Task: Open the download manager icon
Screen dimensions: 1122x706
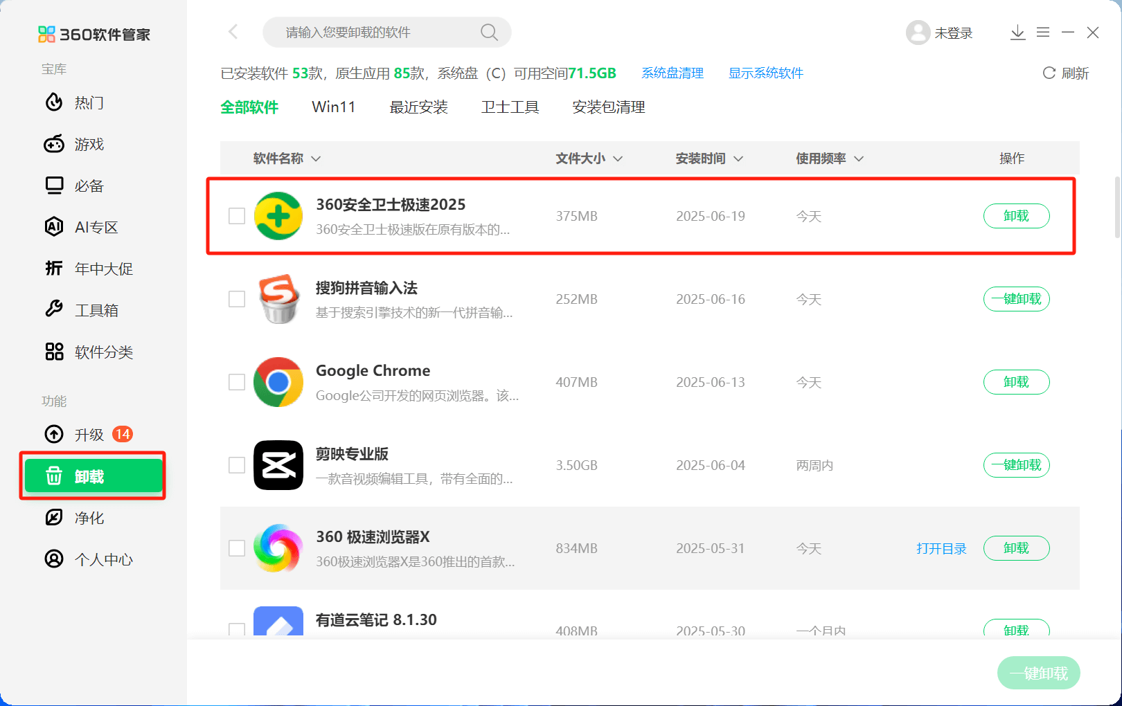Action: tap(1017, 33)
